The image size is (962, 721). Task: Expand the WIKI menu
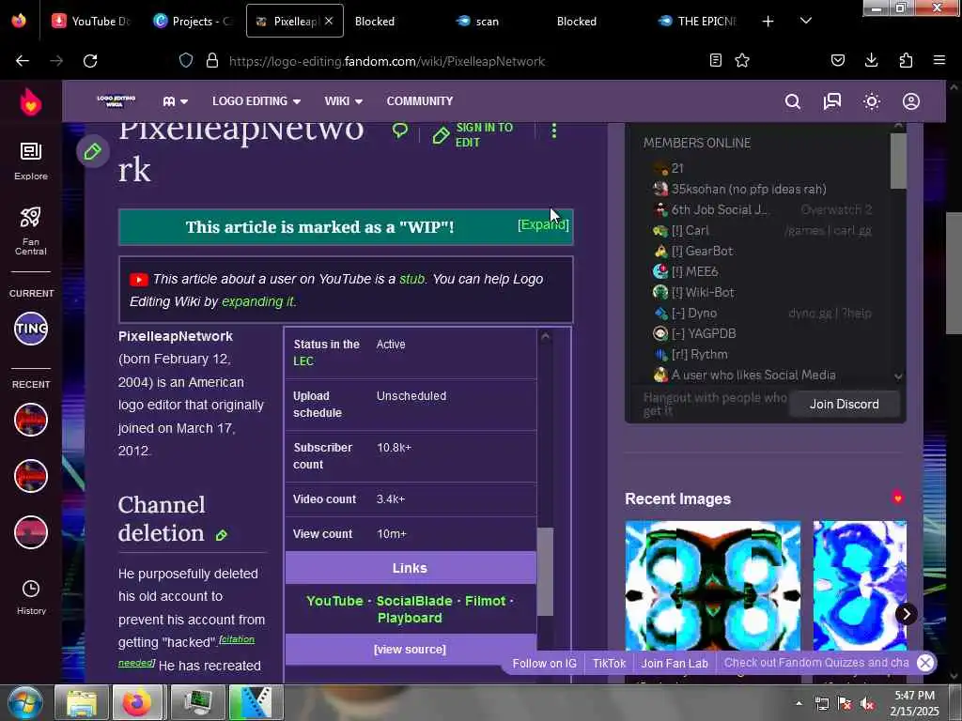(x=344, y=101)
